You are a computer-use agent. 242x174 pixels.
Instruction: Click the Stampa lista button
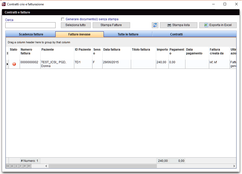(179, 25)
